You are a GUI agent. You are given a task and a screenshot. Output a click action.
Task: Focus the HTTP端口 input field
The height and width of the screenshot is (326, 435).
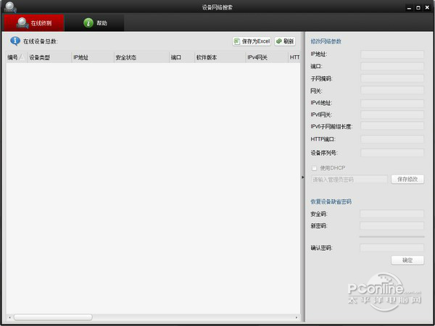[392, 139]
